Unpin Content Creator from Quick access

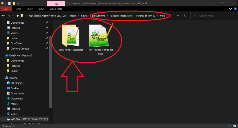tap(47, 48)
